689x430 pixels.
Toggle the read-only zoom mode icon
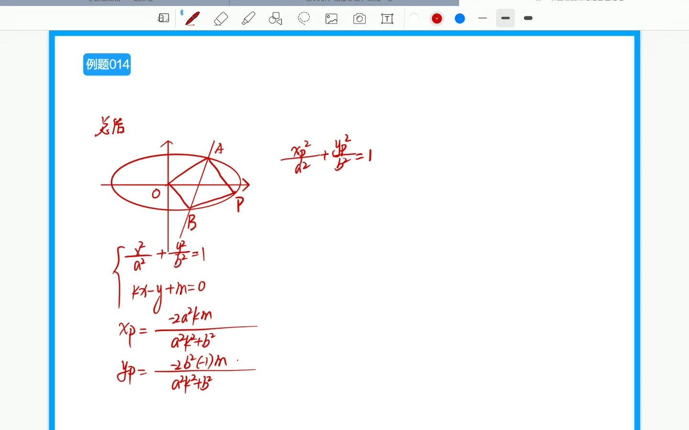pos(164,18)
